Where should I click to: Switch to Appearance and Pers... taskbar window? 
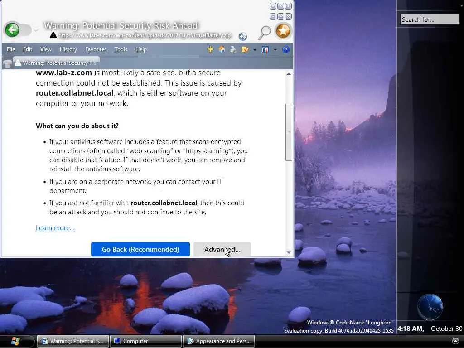[219, 341]
